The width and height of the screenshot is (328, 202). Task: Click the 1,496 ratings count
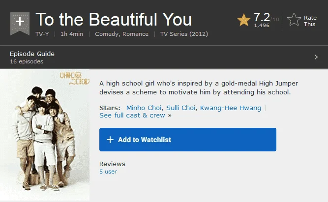tap(262, 25)
